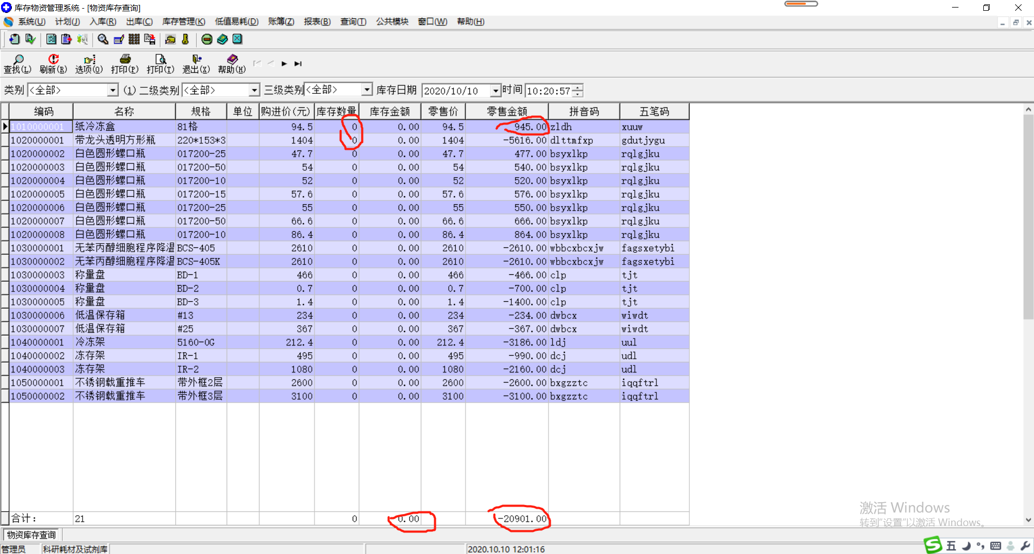The height and width of the screenshot is (554, 1034).
Task: Click the yellow key icon in toolbar
Action: pyautogui.click(x=186, y=39)
